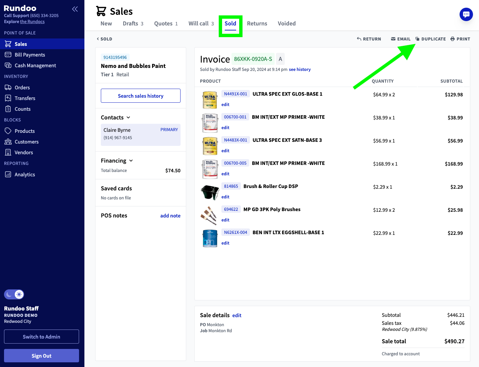Click the Rundoo logo text

pos(20,8)
